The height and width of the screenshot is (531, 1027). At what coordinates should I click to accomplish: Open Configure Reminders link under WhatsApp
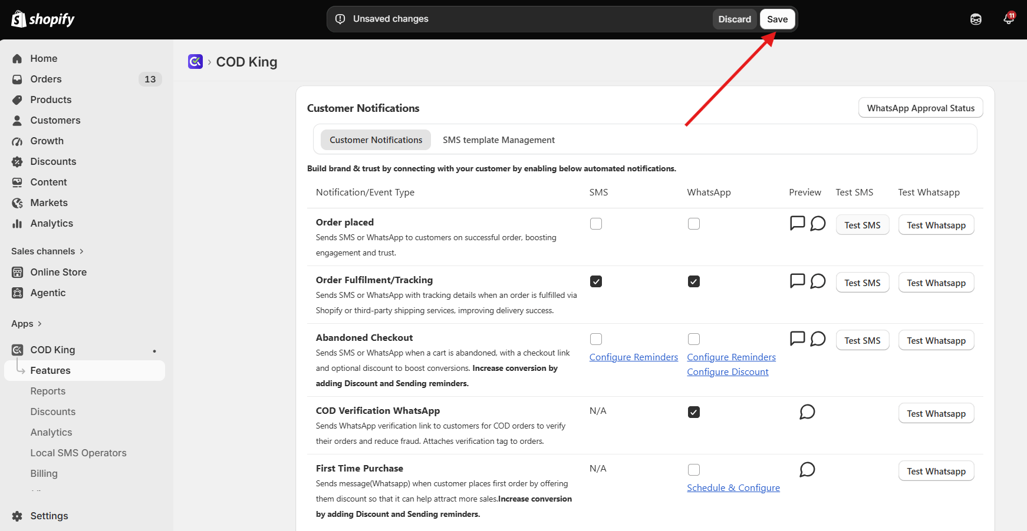732,357
